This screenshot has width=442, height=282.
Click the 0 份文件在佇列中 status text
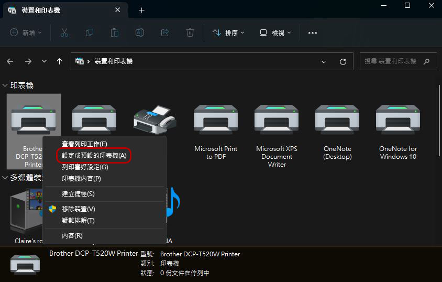point(185,273)
